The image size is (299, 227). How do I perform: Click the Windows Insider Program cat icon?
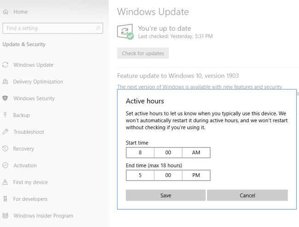point(6,216)
